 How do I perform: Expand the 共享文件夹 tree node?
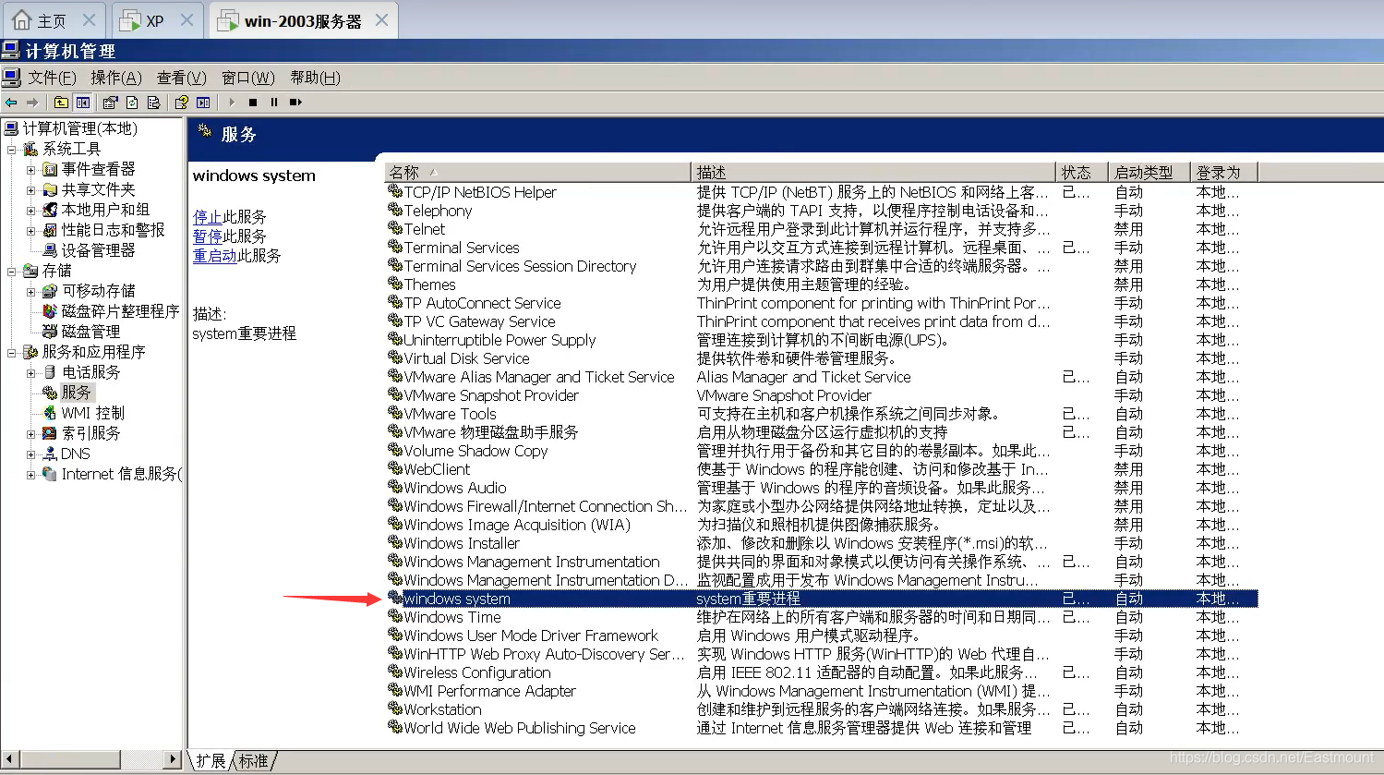tap(30, 189)
